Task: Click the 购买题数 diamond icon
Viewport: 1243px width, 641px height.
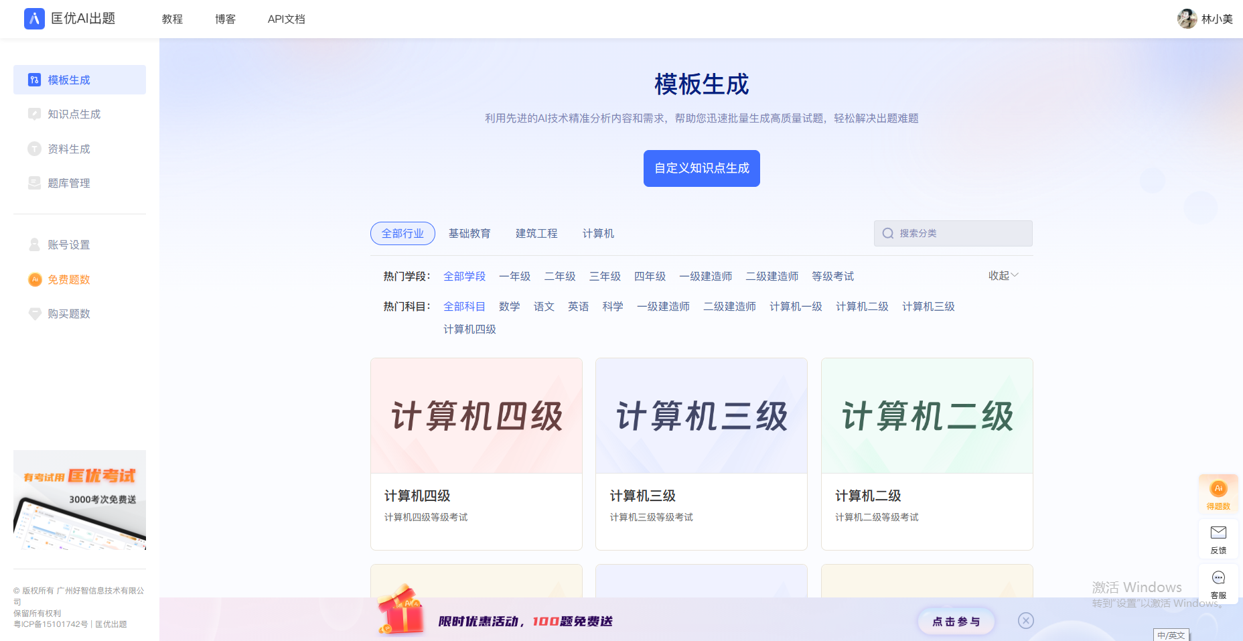Action: coord(35,313)
